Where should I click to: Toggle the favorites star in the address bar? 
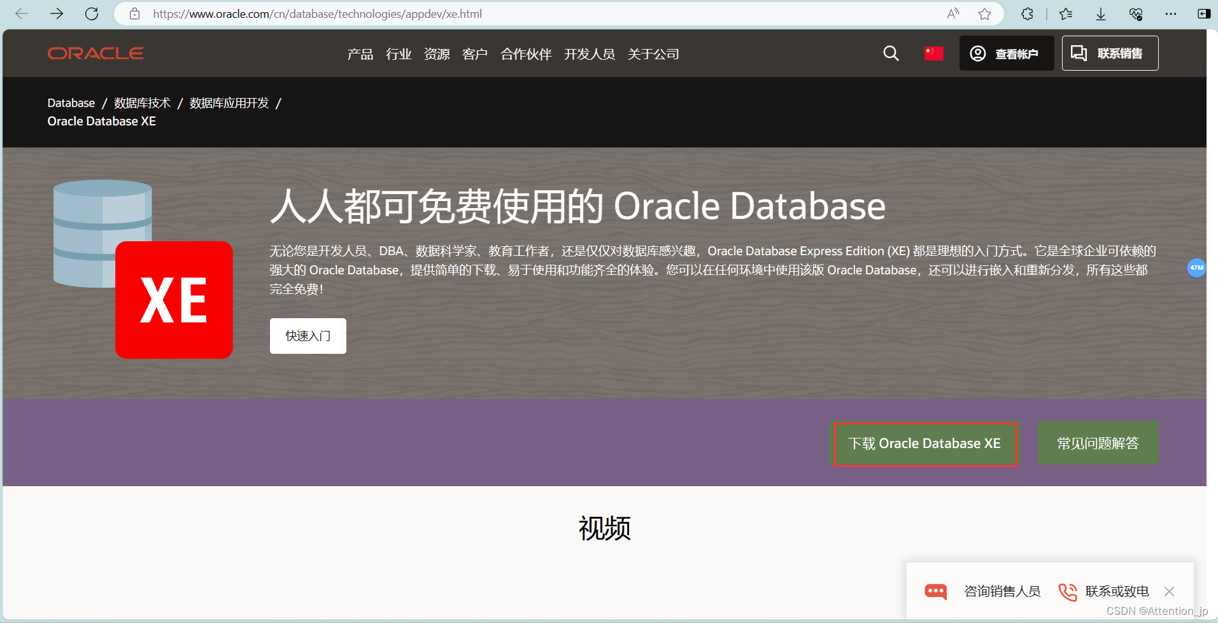coord(986,14)
